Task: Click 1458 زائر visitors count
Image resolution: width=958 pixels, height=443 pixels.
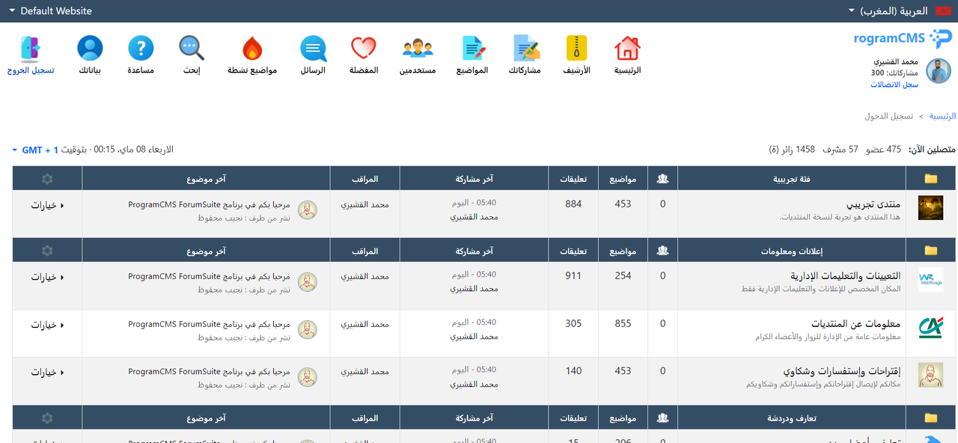Action: pyautogui.click(x=793, y=150)
